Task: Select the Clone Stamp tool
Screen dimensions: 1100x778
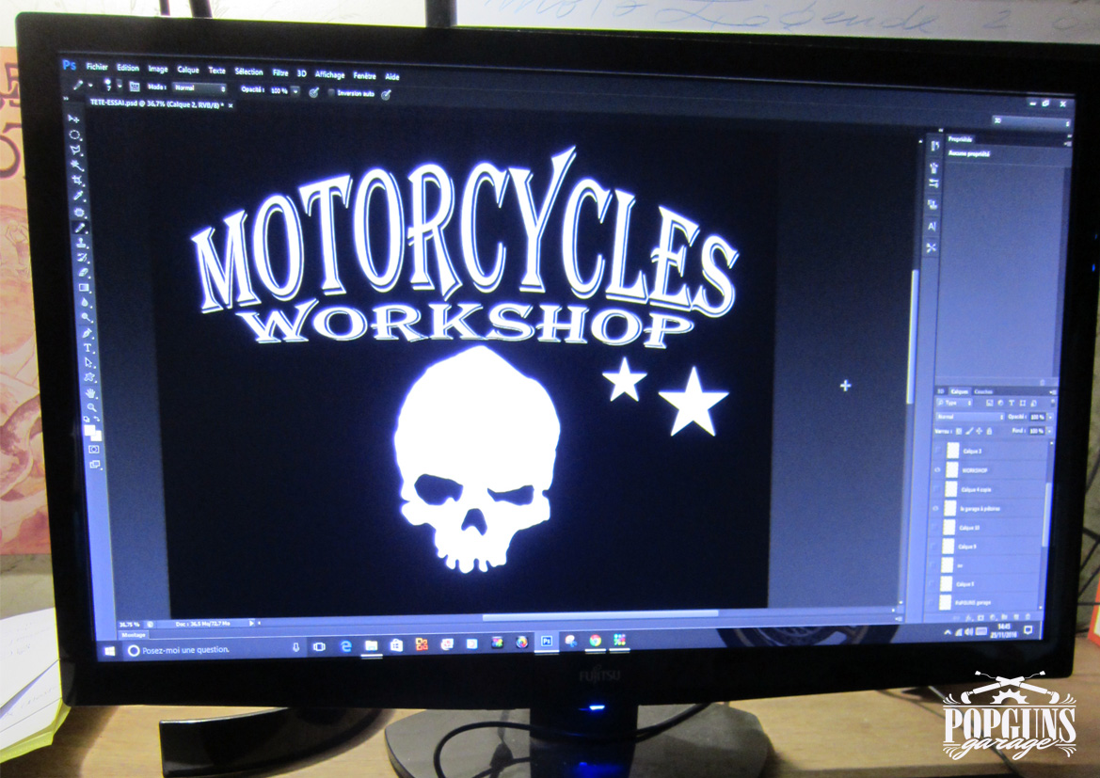Action: pos(81,242)
